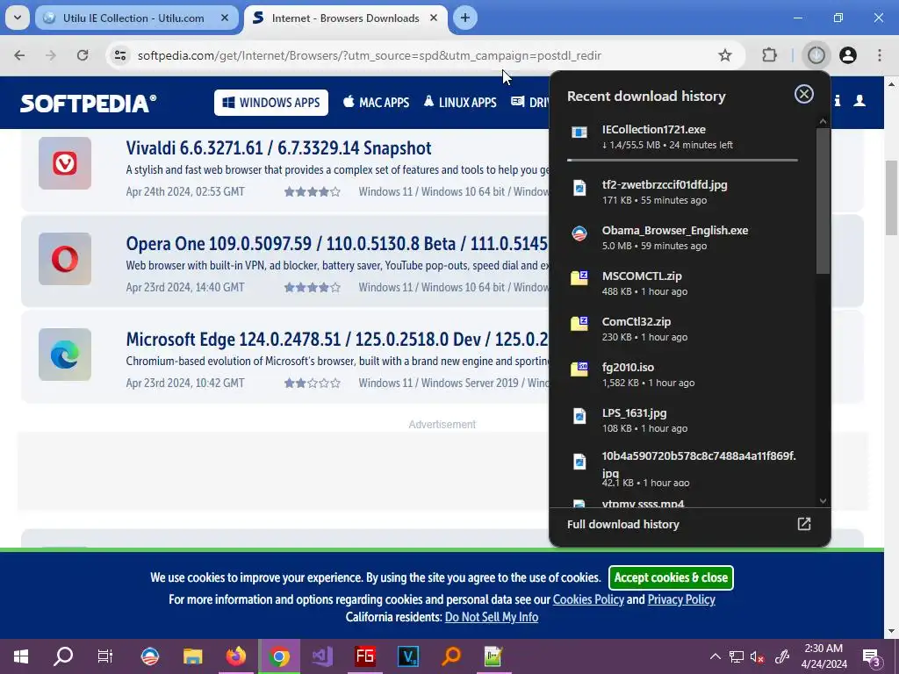Viewport: 899px width, 674px height.
Task: Open the tab search dropdown arrow
Action: pyautogui.click(x=18, y=18)
